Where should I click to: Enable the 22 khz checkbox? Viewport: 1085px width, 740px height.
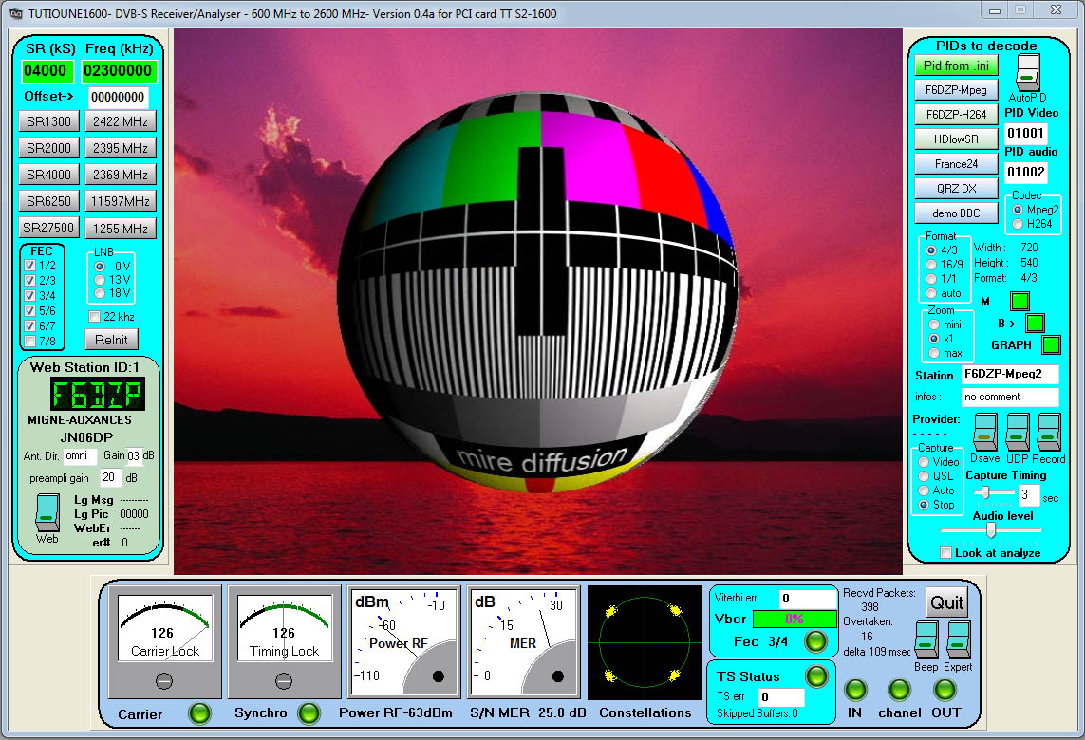point(95,317)
